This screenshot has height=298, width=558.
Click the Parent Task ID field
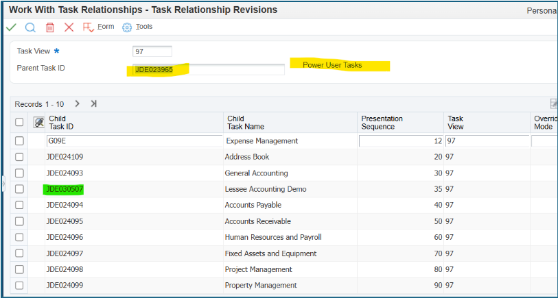coord(209,69)
